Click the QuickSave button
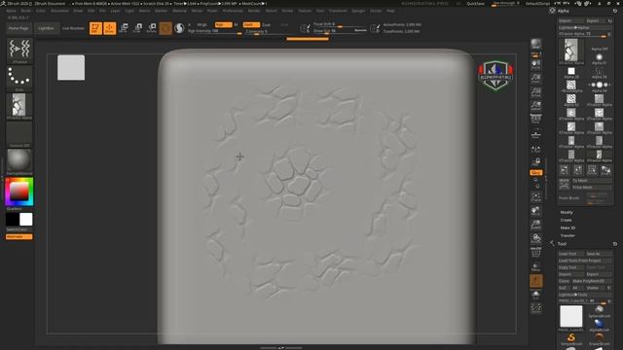Viewport: 623px width, 350px height. click(x=475, y=4)
